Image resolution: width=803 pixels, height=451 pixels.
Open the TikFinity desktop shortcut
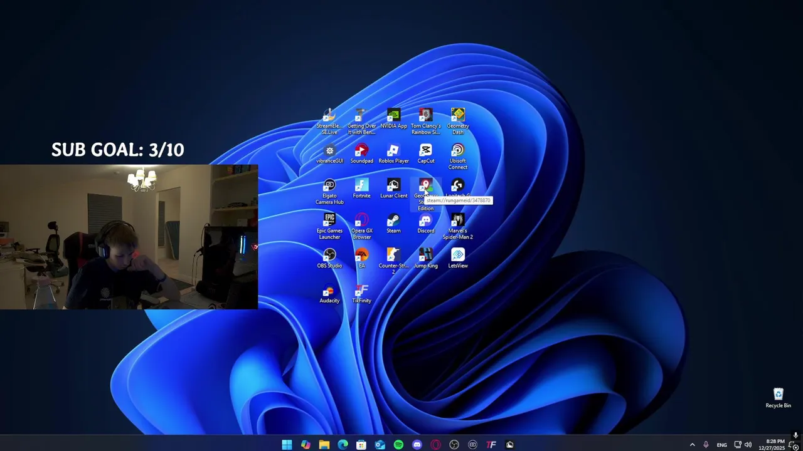pyautogui.click(x=361, y=294)
